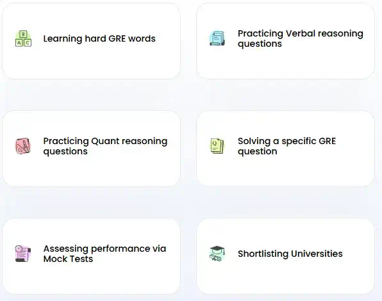Select the Assessing performance via Mock Tests text
Viewport: 382px width, 301px height.
104,254
